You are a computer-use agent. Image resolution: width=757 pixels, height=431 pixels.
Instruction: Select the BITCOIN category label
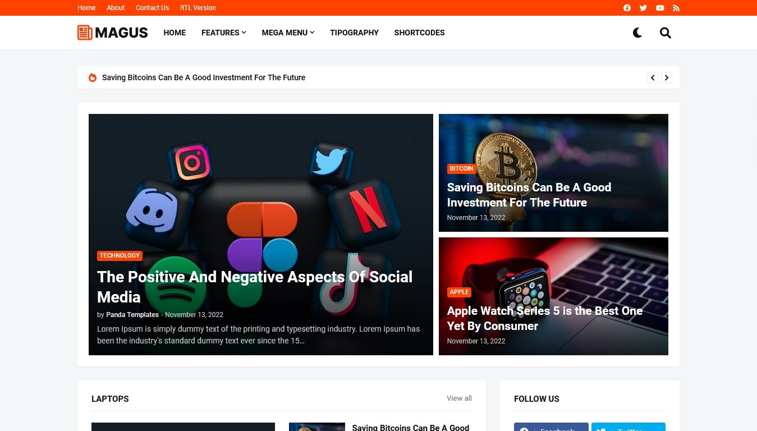coord(461,168)
